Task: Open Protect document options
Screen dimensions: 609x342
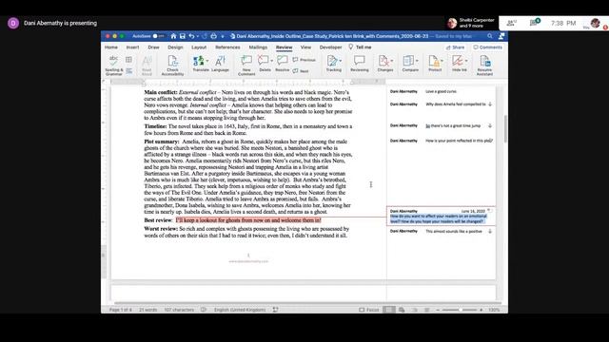Action: tap(435, 64)
